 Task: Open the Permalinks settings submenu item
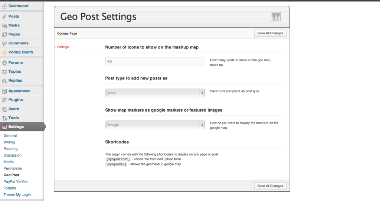(13, 168)
